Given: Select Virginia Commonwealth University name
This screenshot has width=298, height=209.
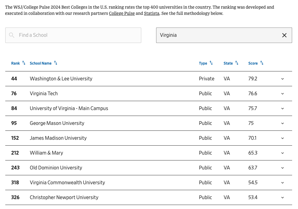Looking at the screenshot, I should pos(67,182).
